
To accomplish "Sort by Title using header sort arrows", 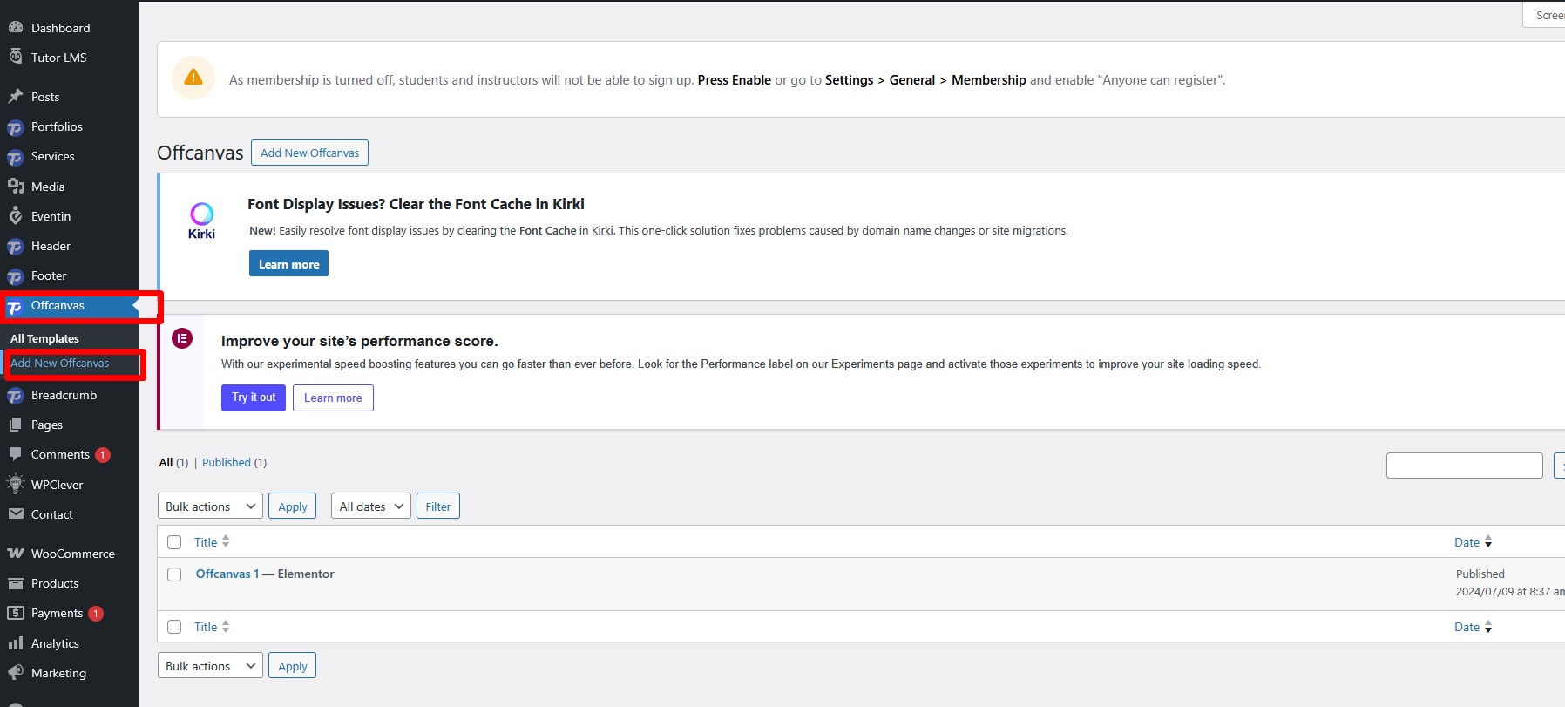I will click(x=226, y=541).
